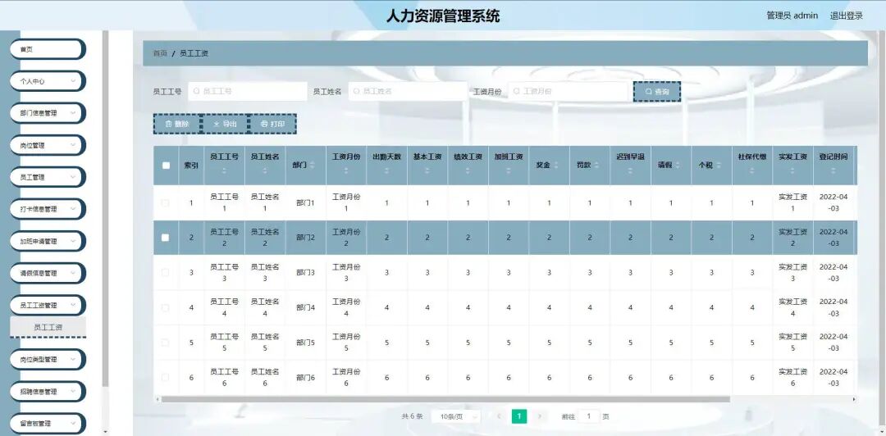Expand 打卡信息管理 sidebar menu
Screen dimensions: 886x436
pyautogui.click(x=48, y=209)
